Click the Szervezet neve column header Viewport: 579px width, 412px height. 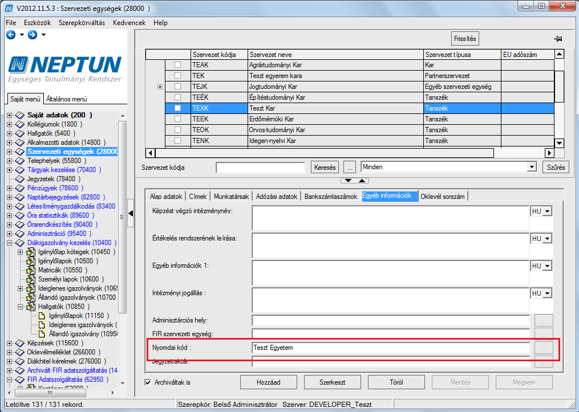[335, 55]
